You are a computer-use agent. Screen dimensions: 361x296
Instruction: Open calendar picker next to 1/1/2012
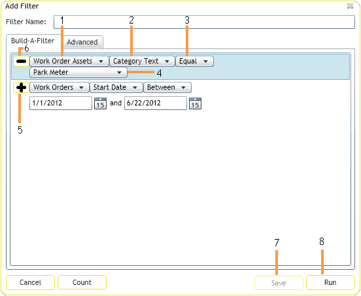tap(100, 103)
